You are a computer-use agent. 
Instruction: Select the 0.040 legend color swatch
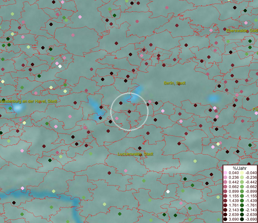pos(225,173)
